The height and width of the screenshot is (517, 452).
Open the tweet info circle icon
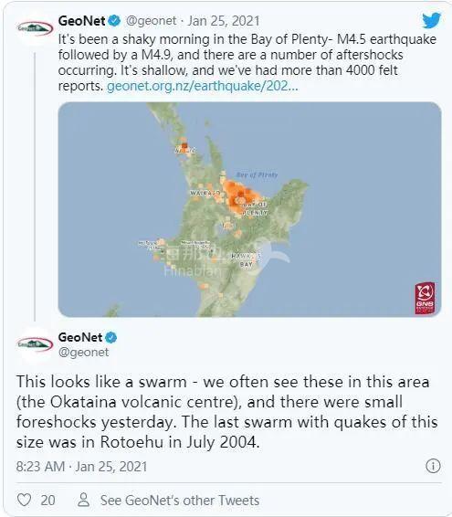(433, 466)
